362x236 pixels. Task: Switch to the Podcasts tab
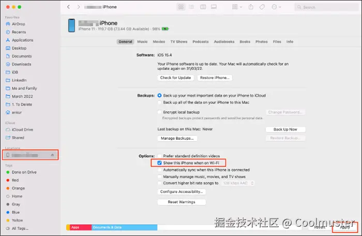point(201,42)
